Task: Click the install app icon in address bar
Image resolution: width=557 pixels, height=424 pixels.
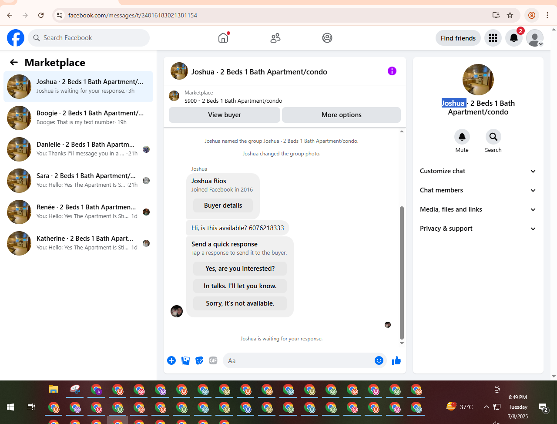Action: click(496, 15)
